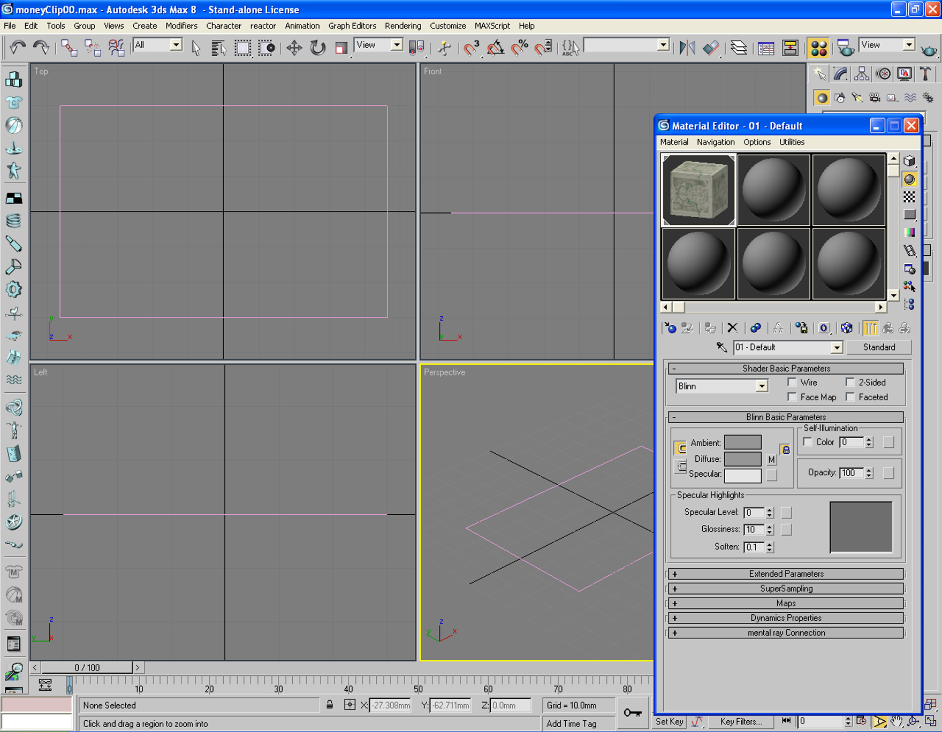Toggle the checkered background icon in Material Editor
This screenshot has height=732, width=942.
(909, 196)
